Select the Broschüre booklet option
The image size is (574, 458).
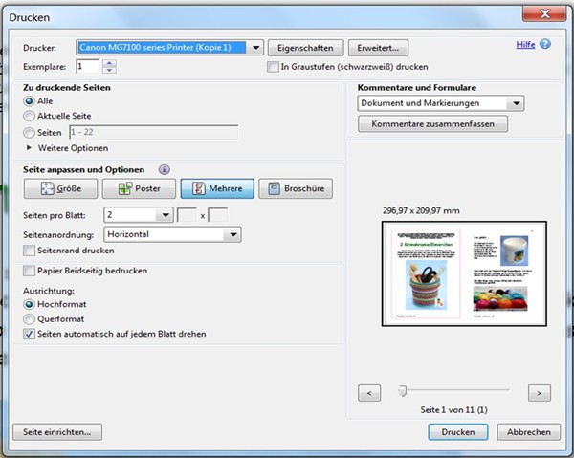[x=296, y=189]
